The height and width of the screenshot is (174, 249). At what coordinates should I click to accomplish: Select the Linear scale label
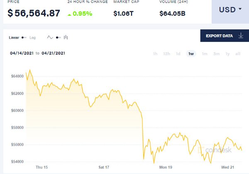pyautogui.click(x=14, y=38)
